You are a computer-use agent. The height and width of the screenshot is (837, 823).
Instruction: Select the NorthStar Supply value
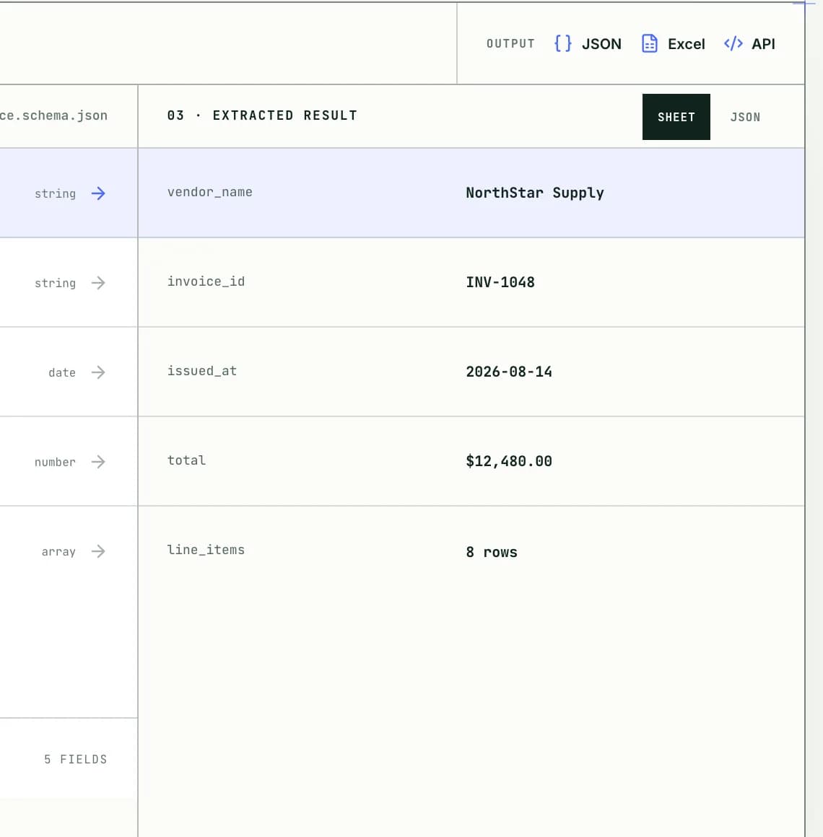[535, 193]
